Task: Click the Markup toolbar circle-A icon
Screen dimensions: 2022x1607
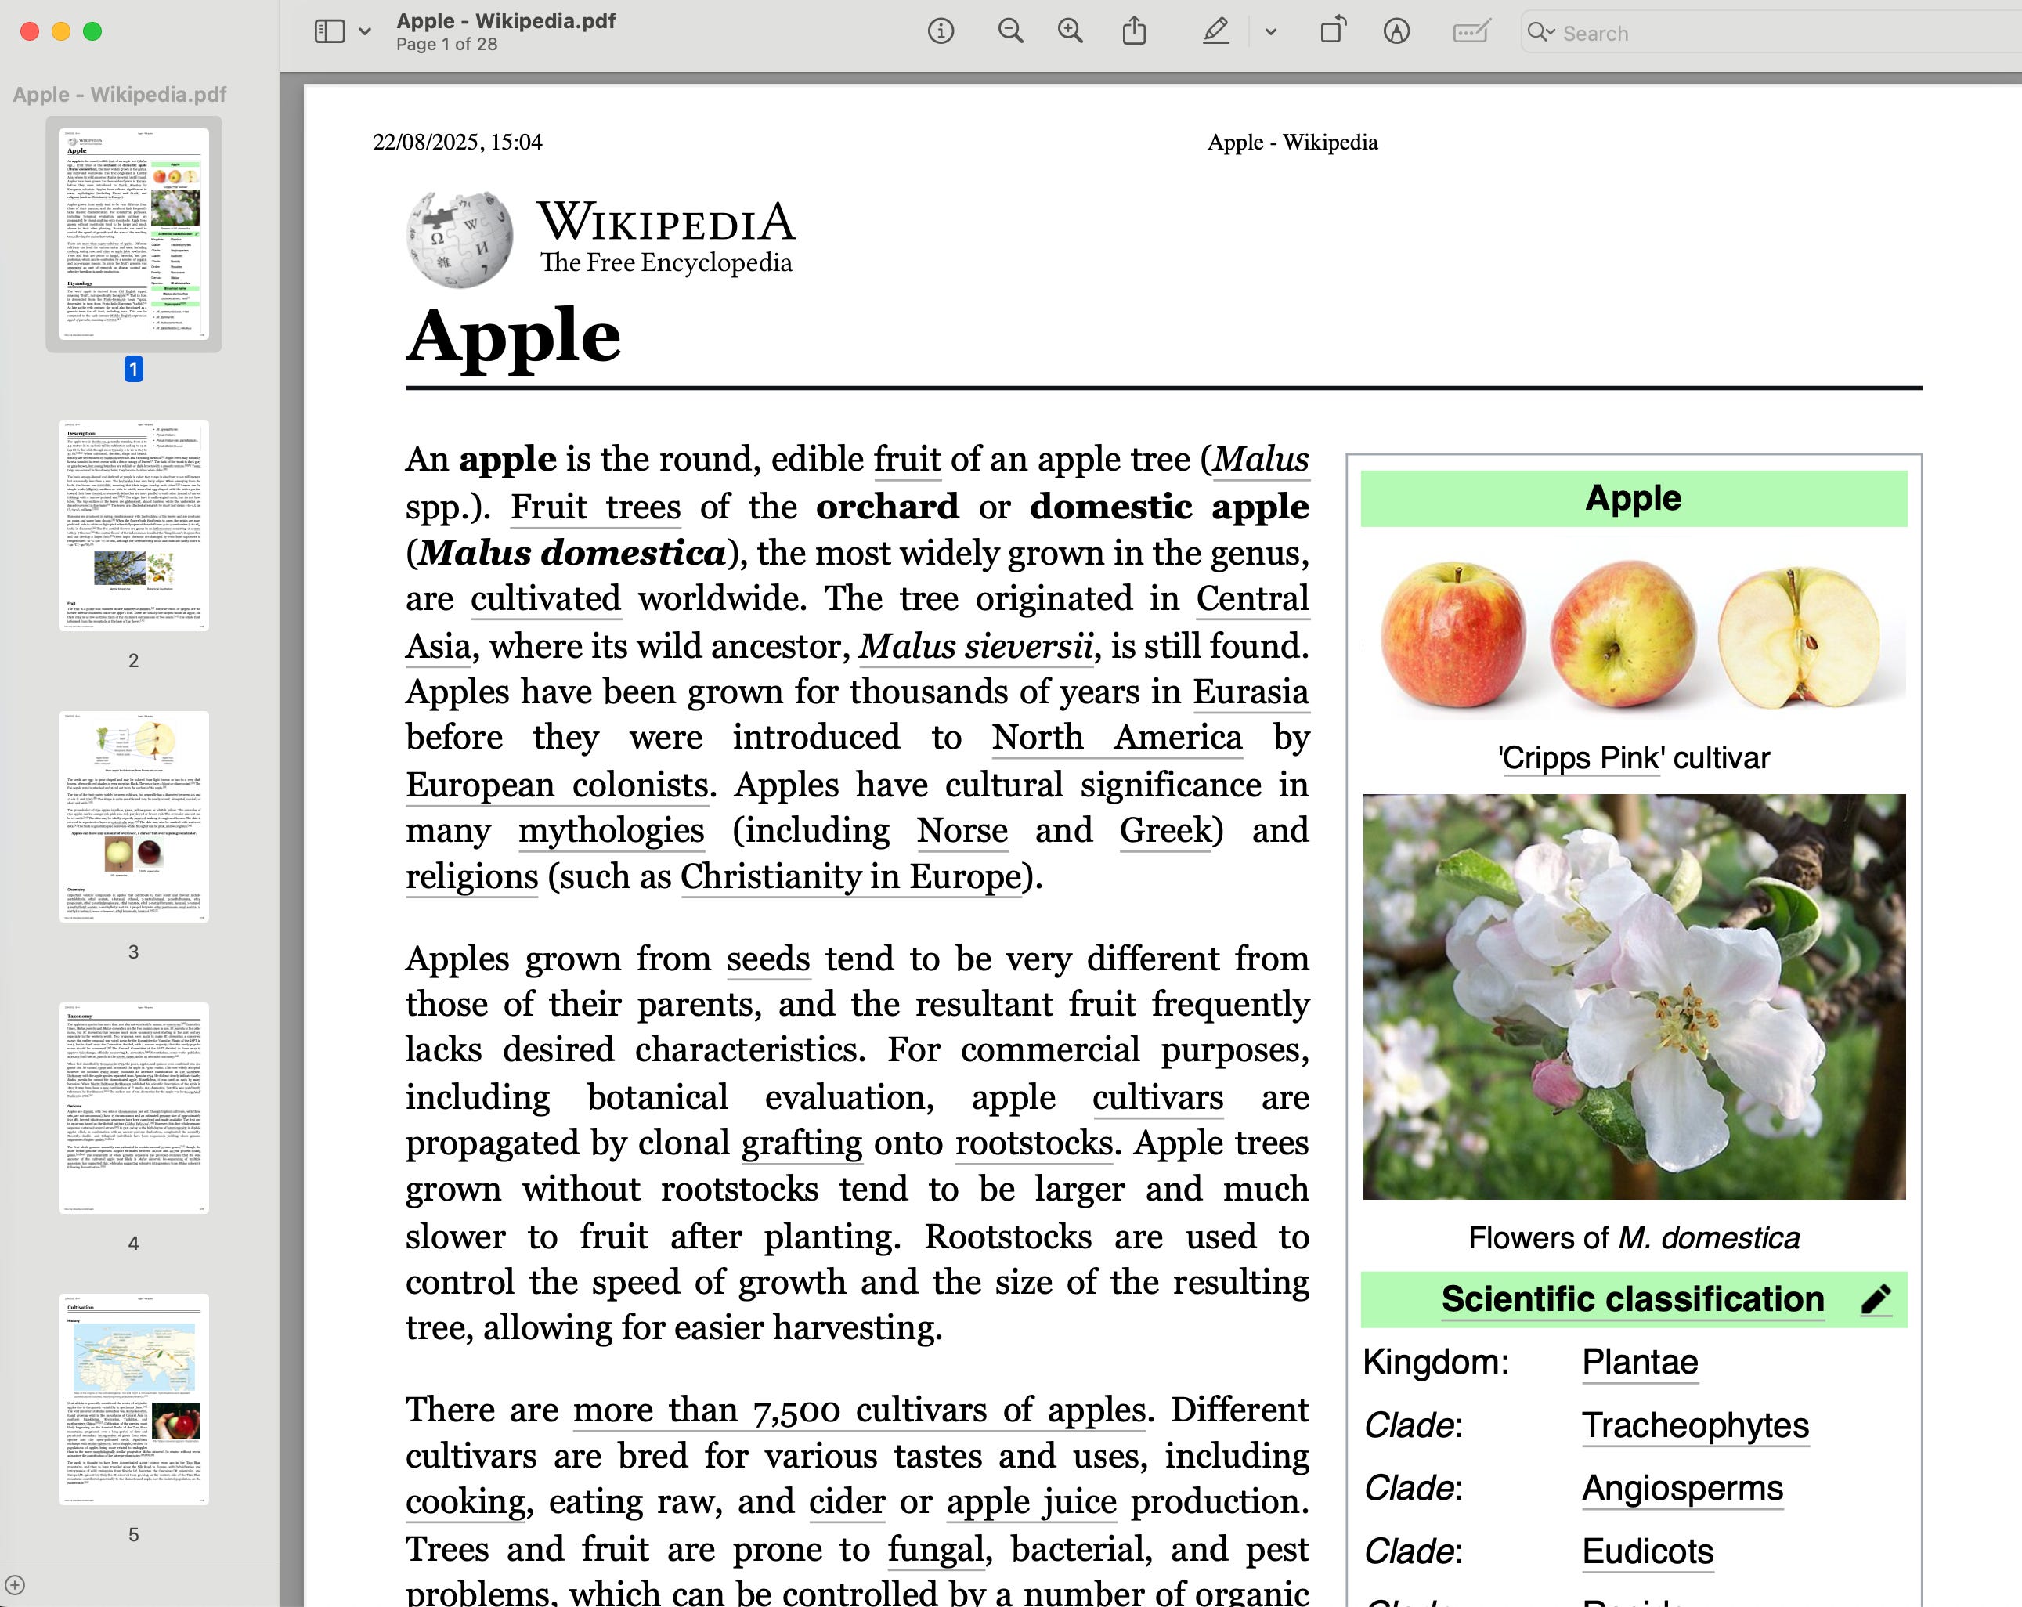Action: (x=1396, y=32)
